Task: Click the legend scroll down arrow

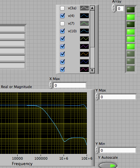Action: (x=92, y=71)
